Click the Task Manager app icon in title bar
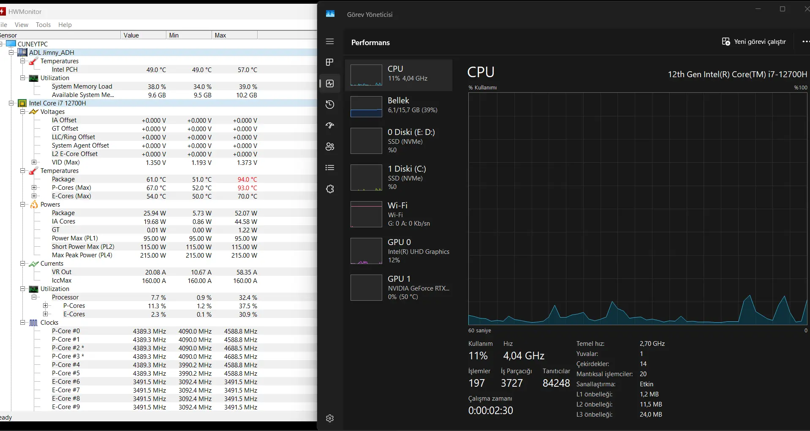This screenshot has width=810, height=431. tap(330, 14)
